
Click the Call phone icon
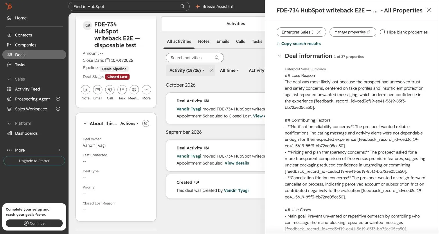point(110,90)
